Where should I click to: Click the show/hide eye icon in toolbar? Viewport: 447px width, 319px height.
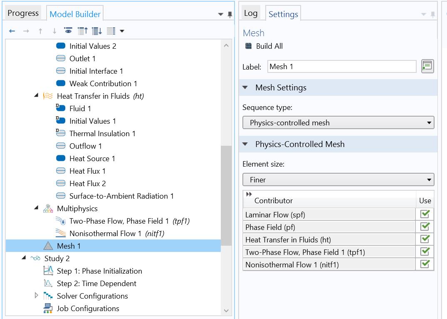tap(68, 31)
